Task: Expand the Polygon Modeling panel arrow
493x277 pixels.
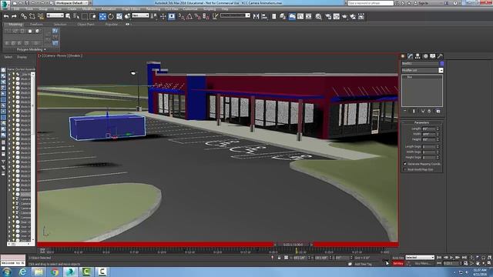Action: tap(45, 49)
